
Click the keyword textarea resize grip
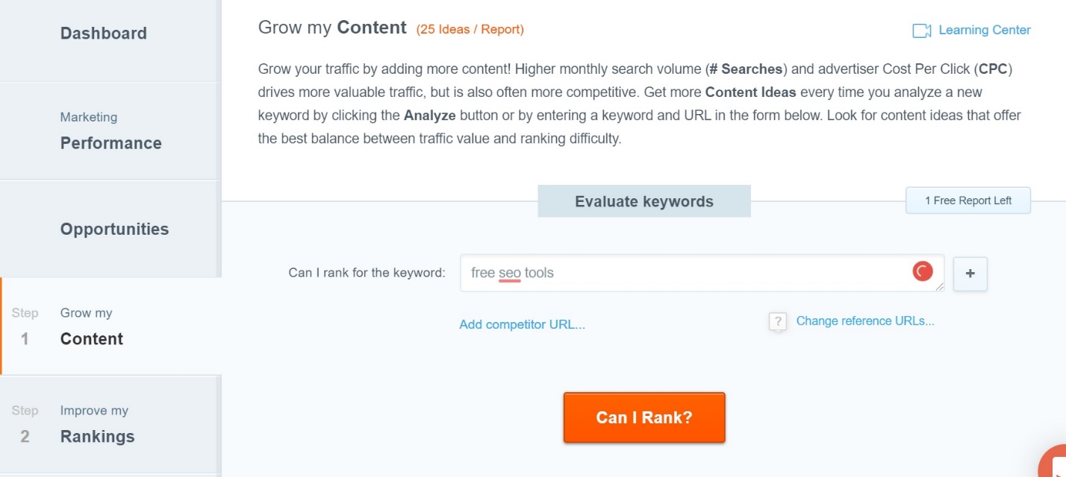939,286
